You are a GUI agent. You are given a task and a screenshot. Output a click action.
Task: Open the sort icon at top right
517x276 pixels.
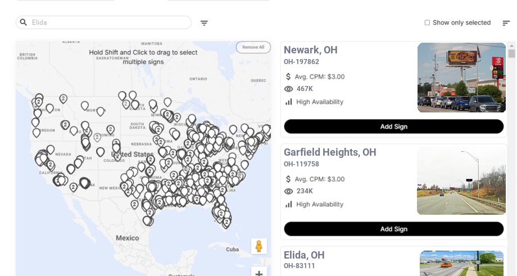click(506, 23)
